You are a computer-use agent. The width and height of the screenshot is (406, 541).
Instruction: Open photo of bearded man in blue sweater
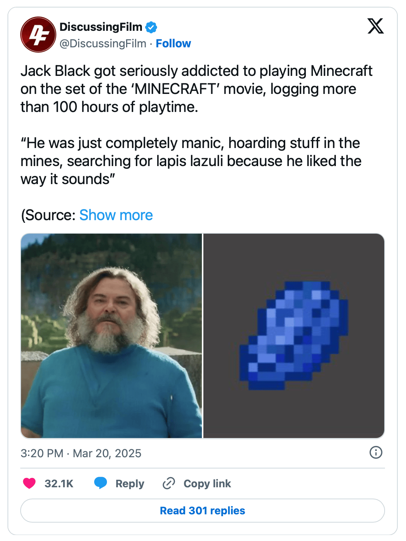pyautogui.click(x=111, y=336)
